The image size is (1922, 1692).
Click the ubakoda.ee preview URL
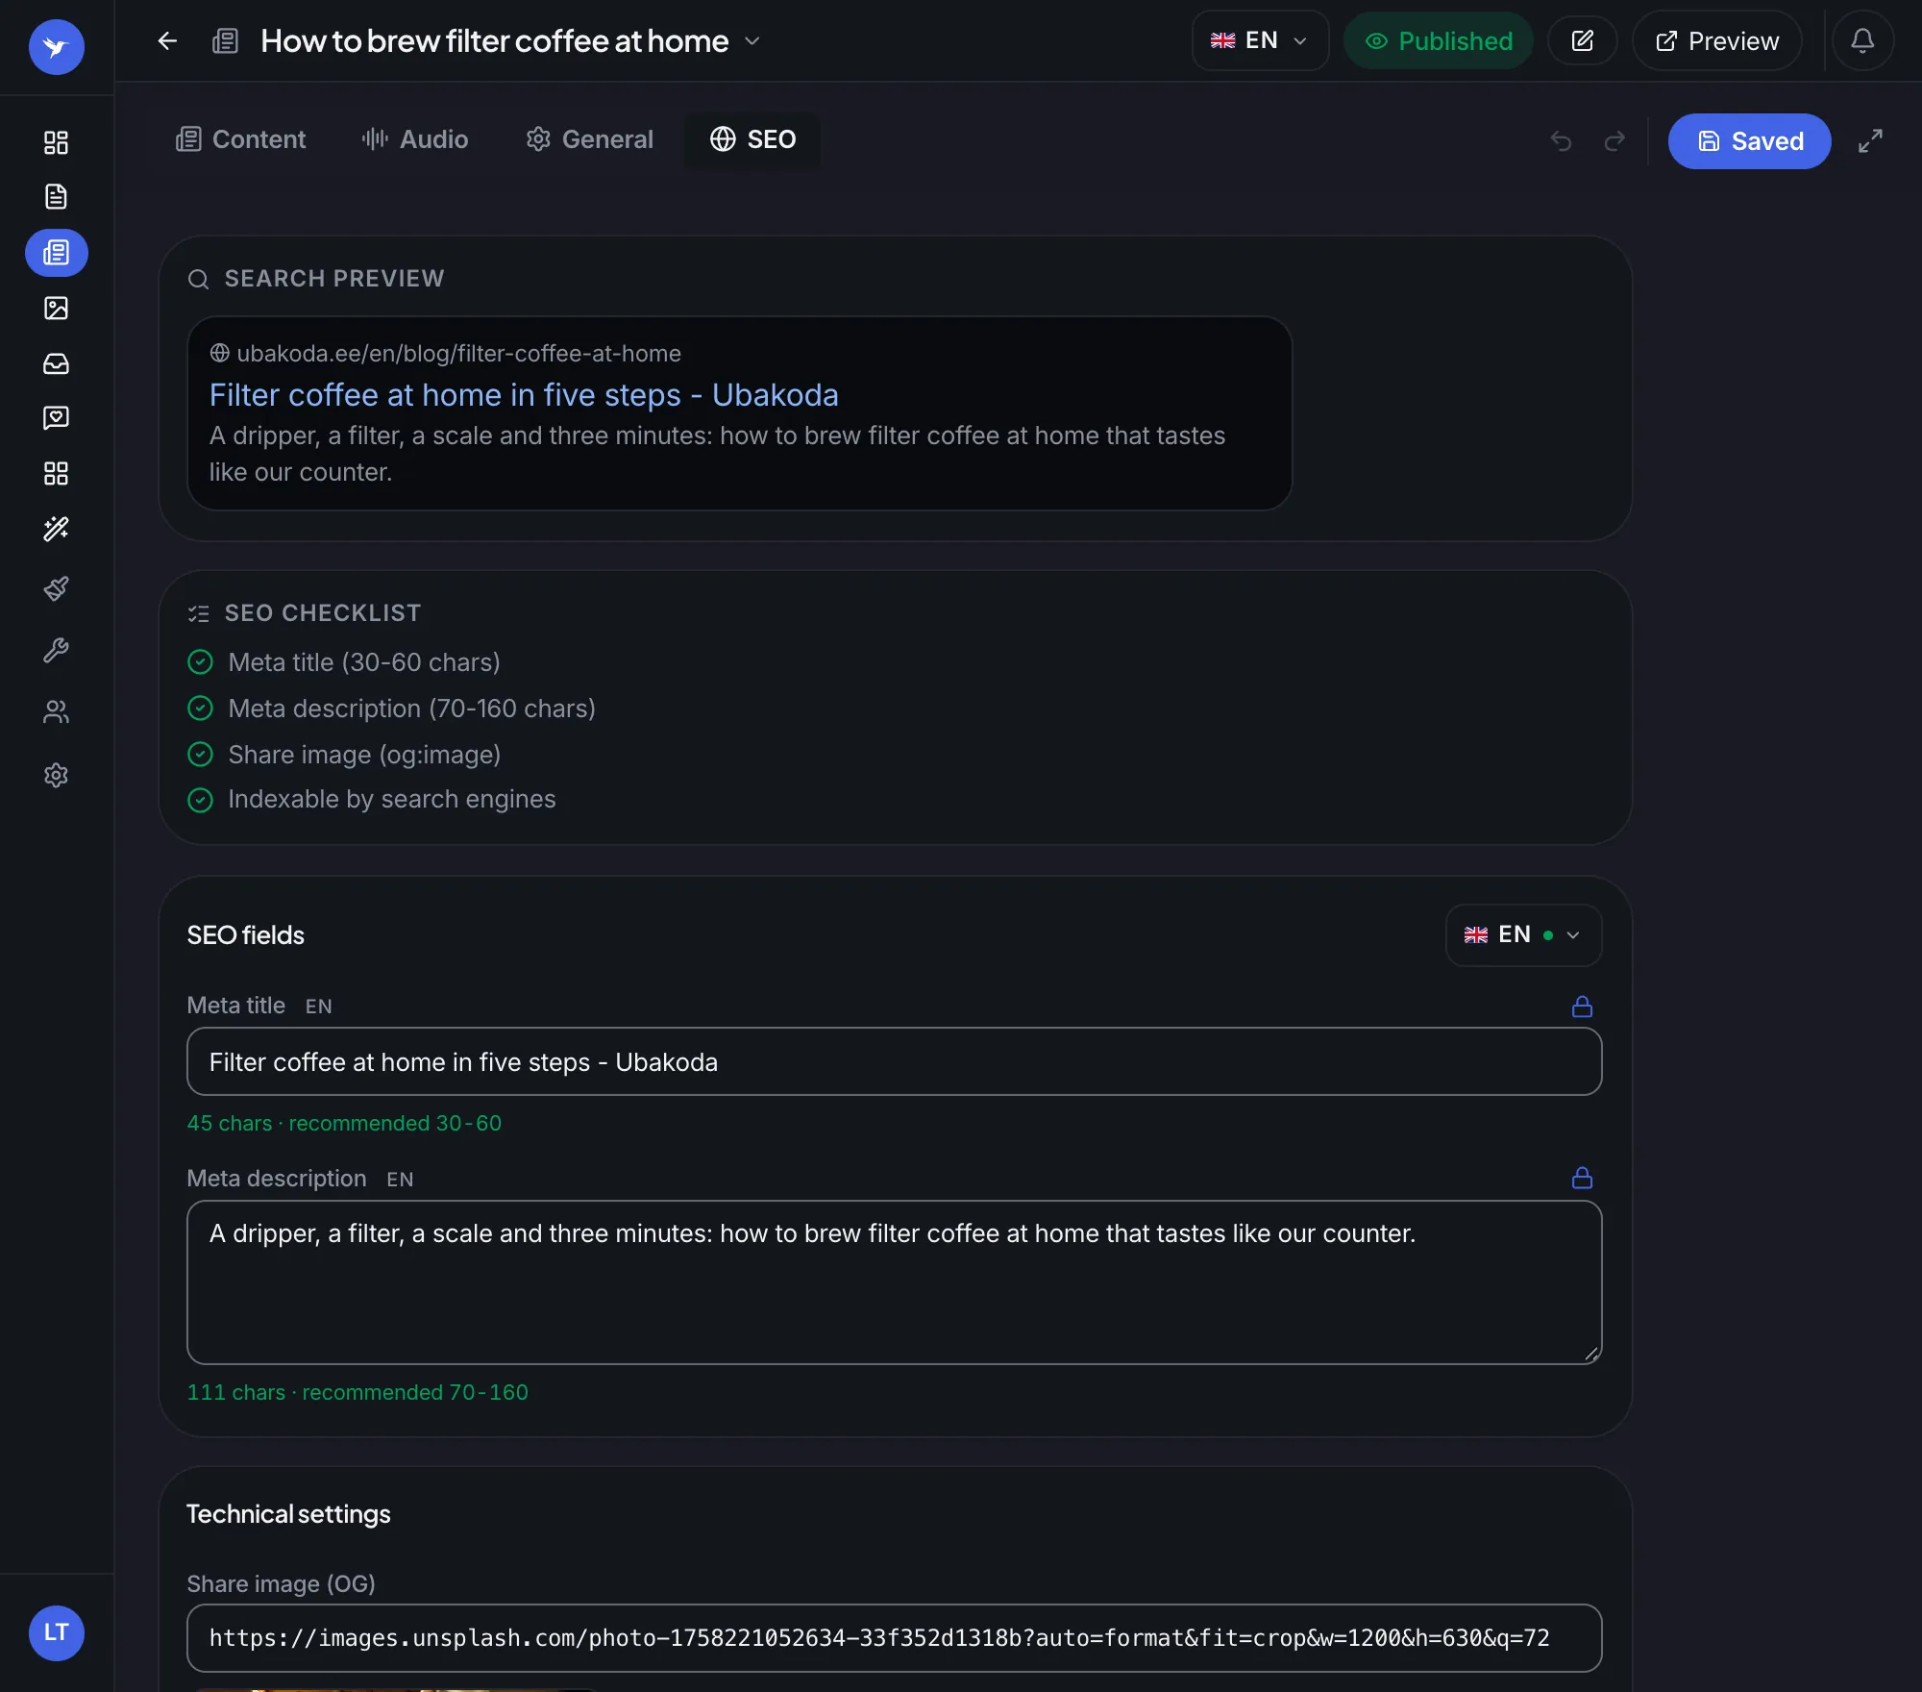[458, 354]
